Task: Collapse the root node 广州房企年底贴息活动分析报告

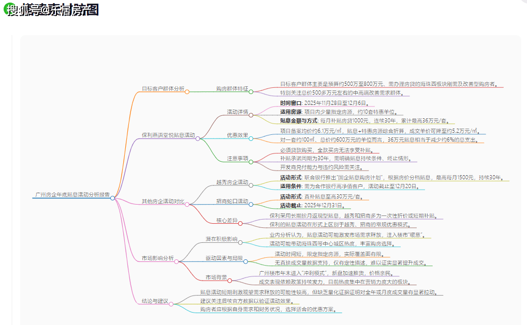Action: (x=112, y=198)
